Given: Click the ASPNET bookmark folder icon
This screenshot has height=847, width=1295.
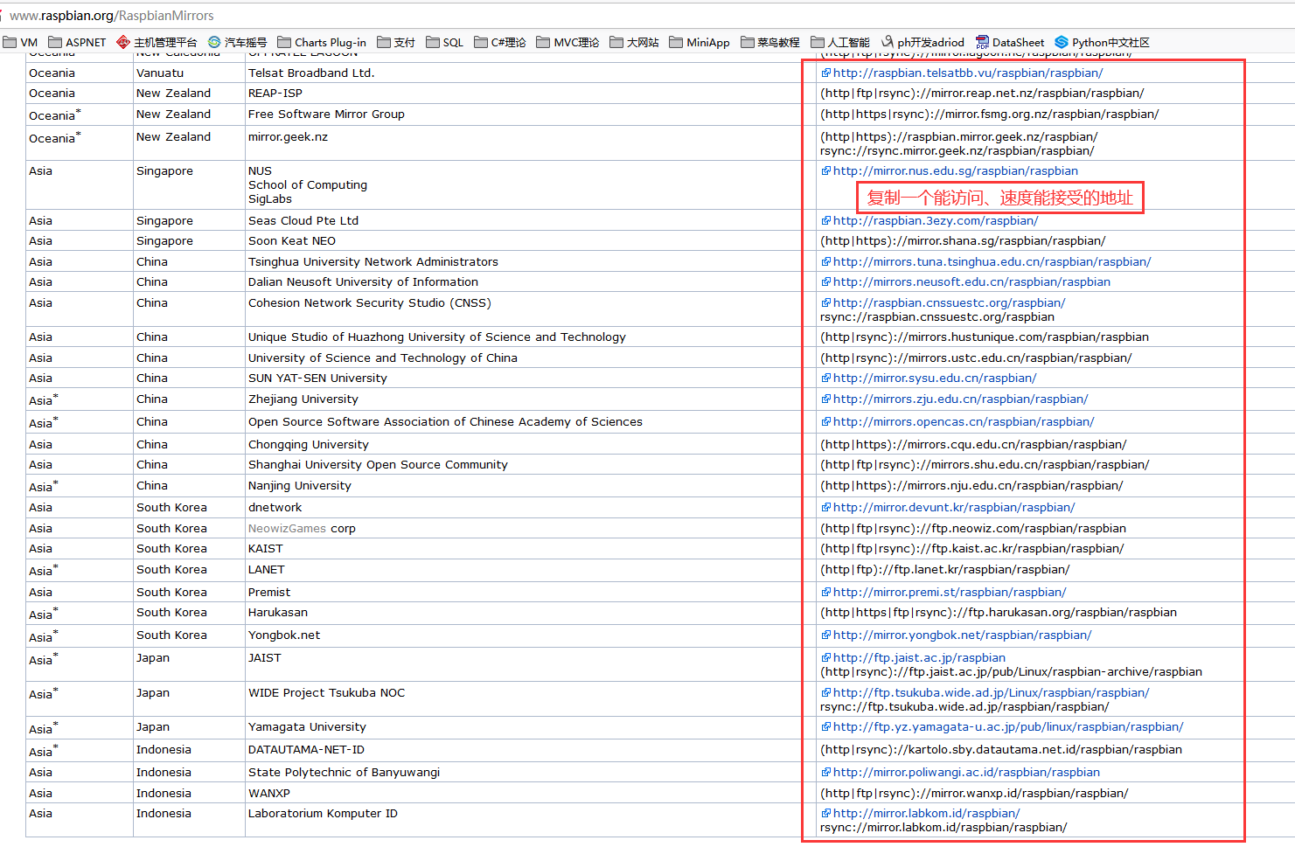Looking at the screenshot, I should 55,42.
